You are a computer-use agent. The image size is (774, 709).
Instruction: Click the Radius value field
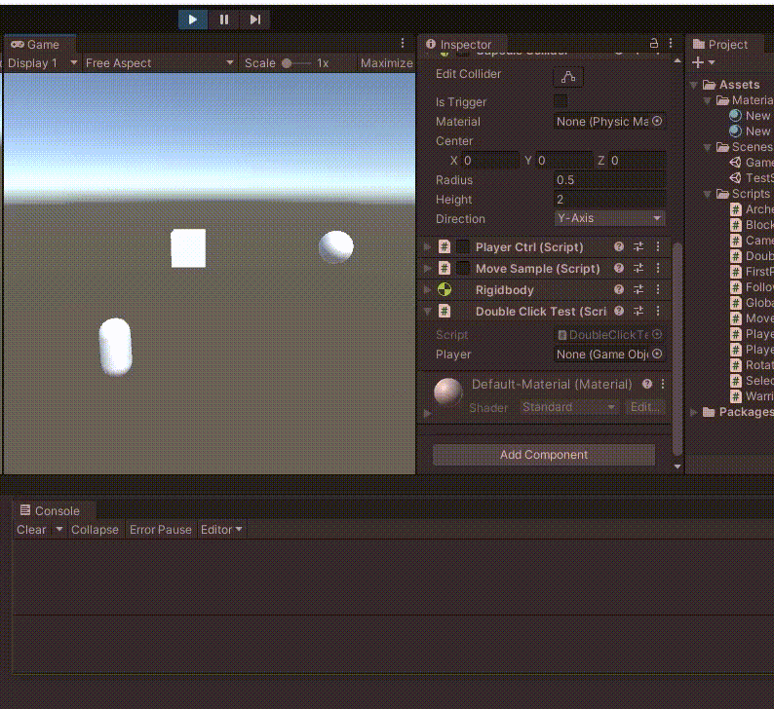pyautogui.click(x=609, y=180)
